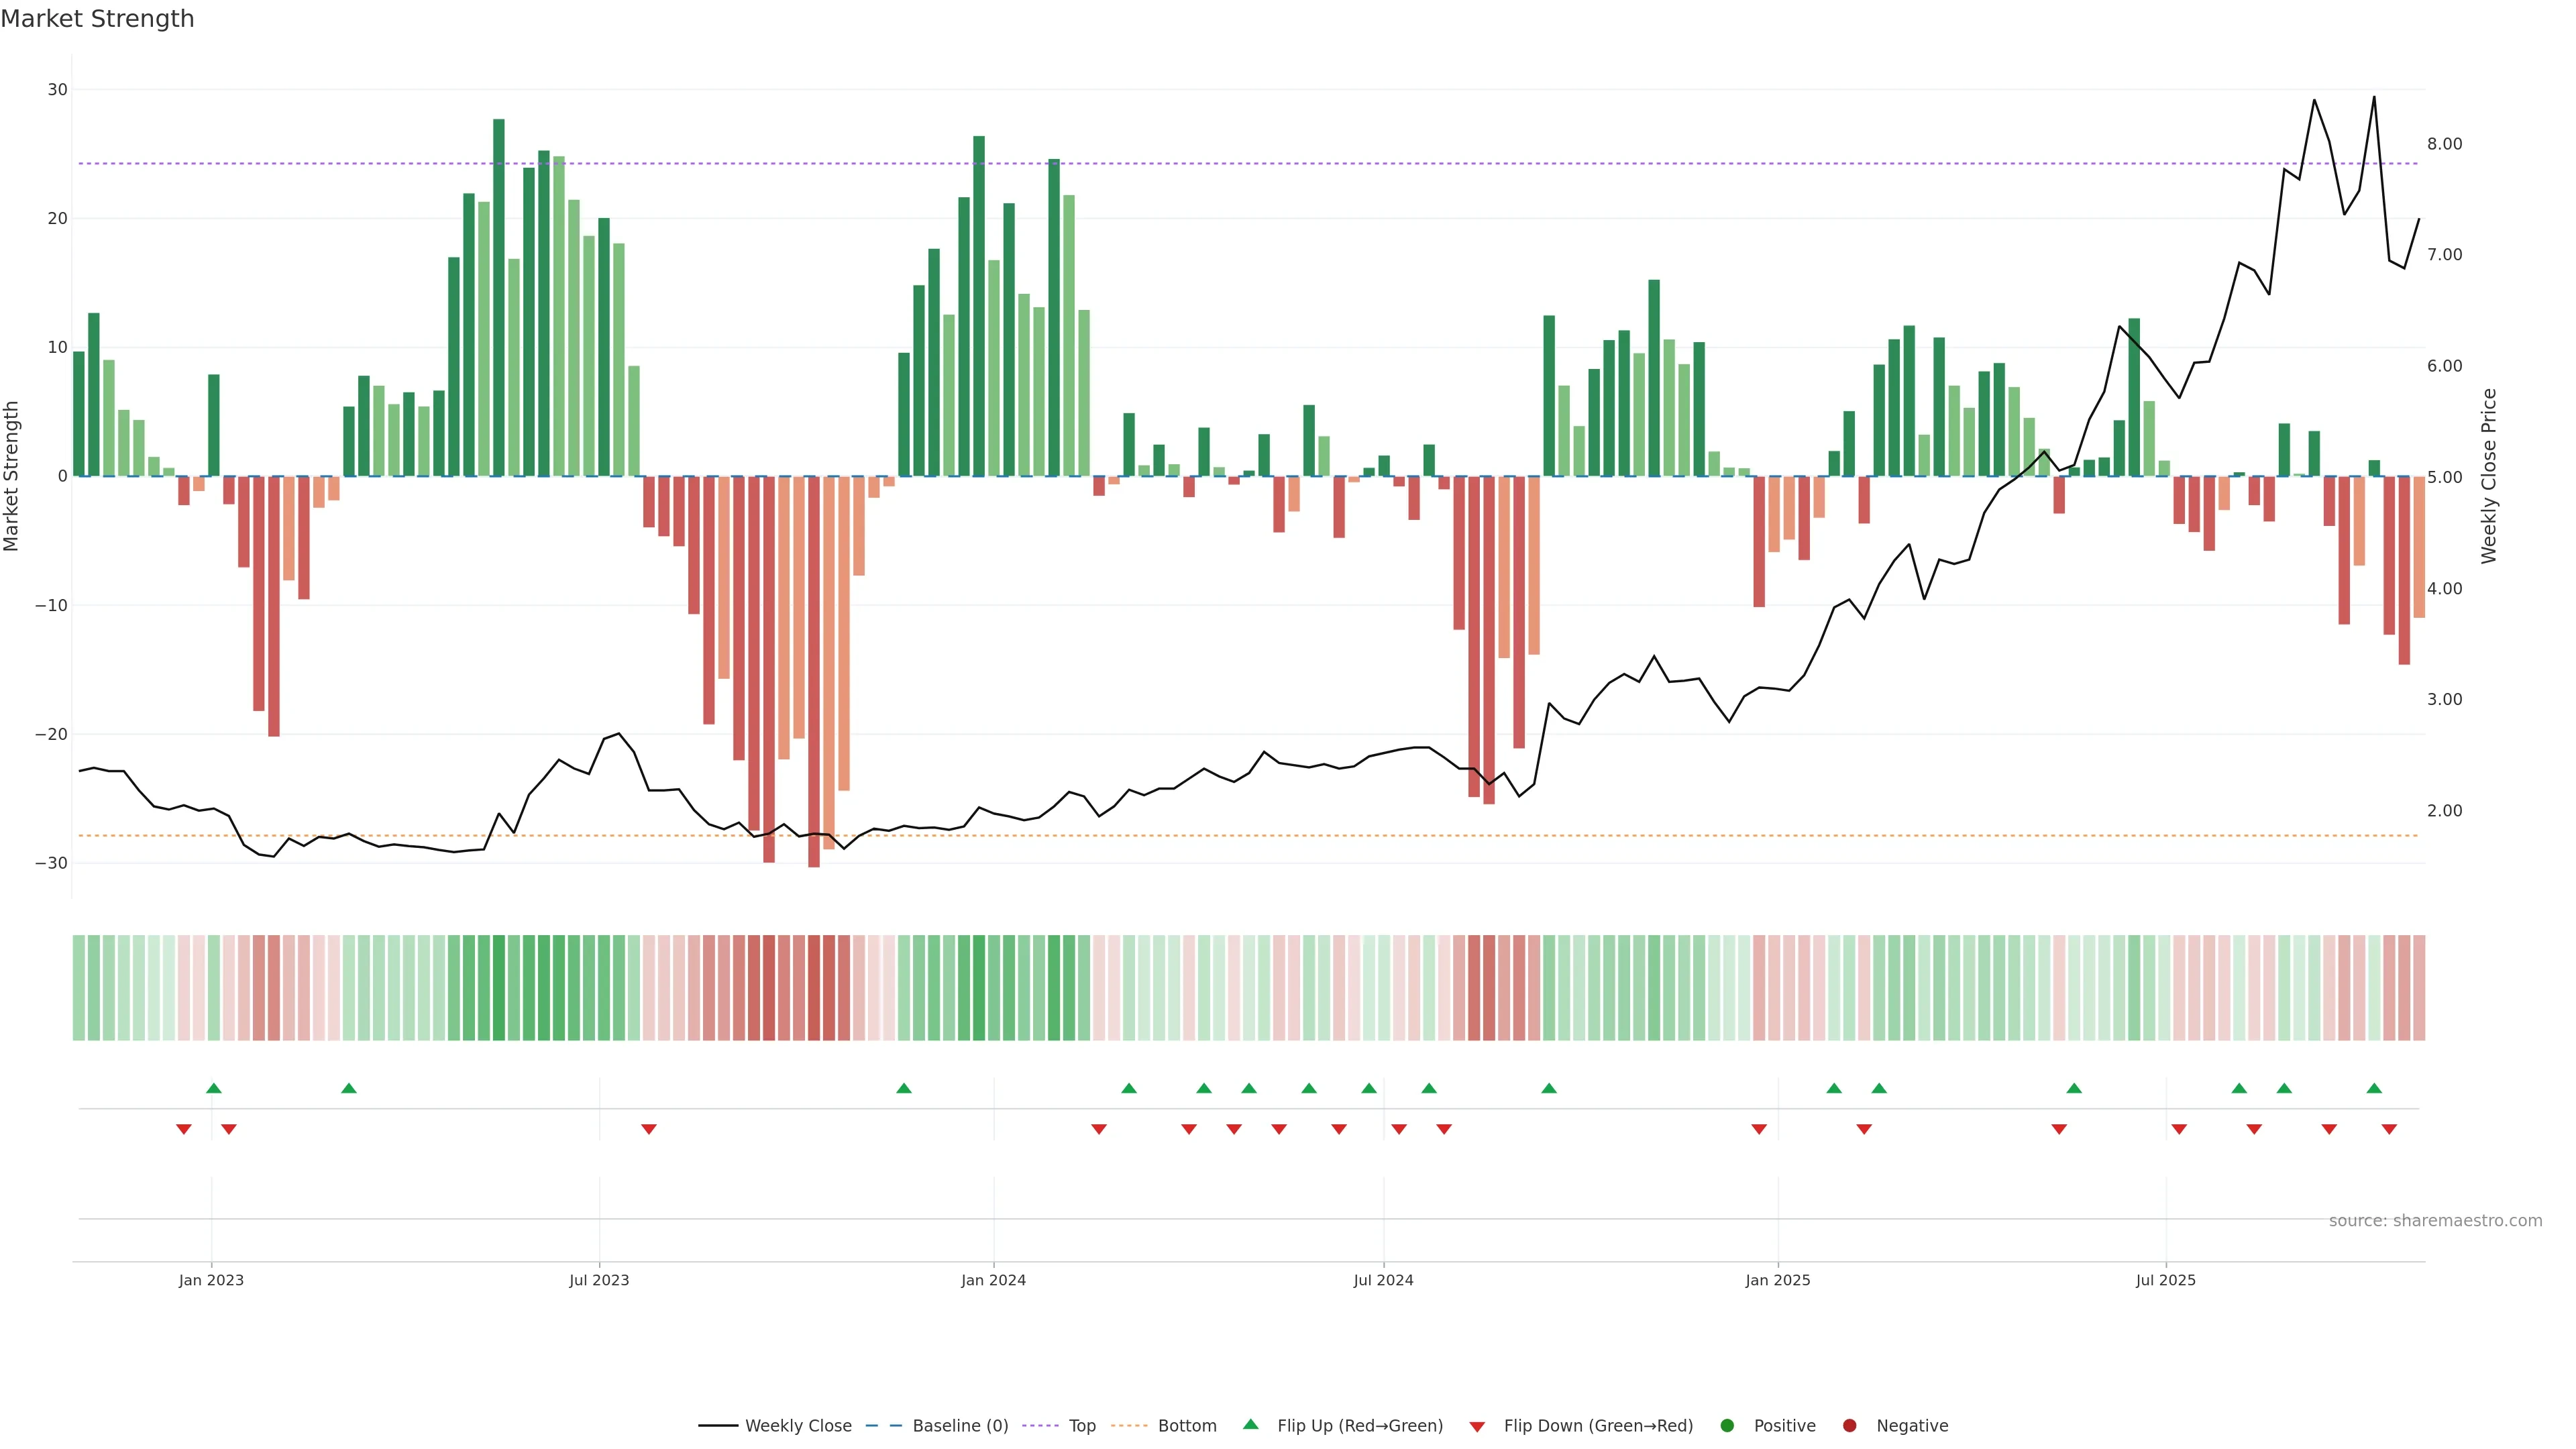
Task: Click the Flip Up green triangle legend icon
Action: pos(1250,1425)
